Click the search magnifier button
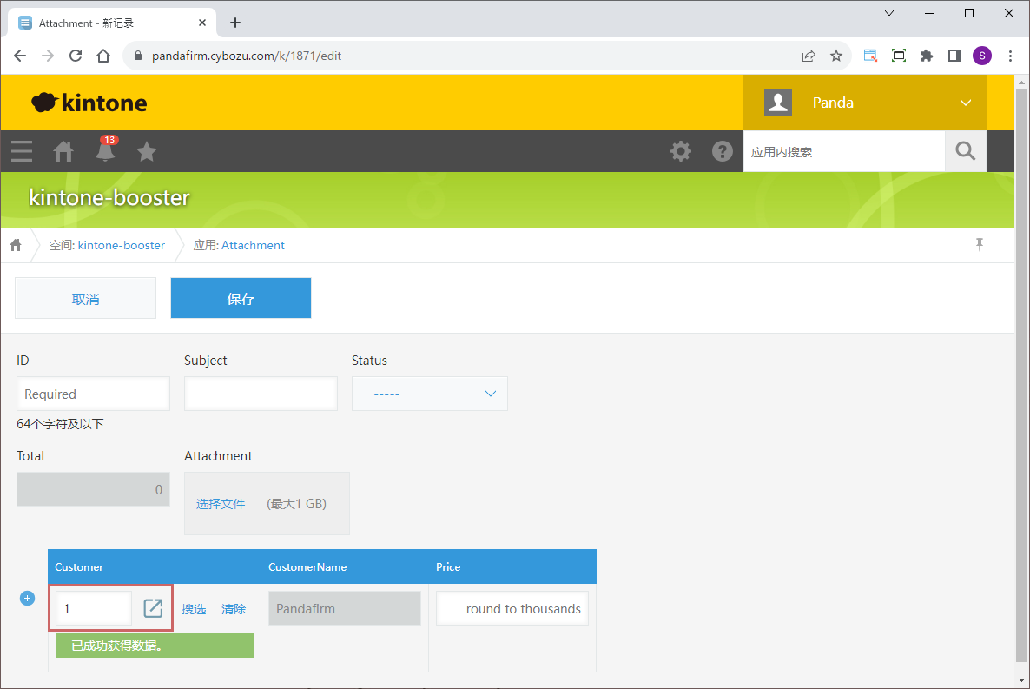Image resolution: width=1030 pixels, height=689 pixels. (966, 151)
